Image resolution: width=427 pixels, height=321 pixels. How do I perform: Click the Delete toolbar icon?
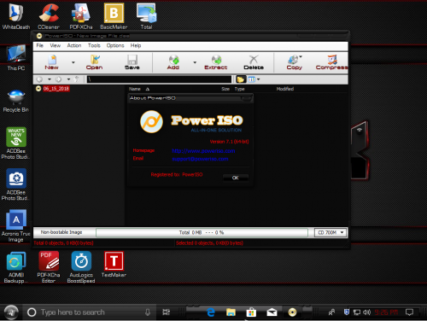click(x=254, y=62)
